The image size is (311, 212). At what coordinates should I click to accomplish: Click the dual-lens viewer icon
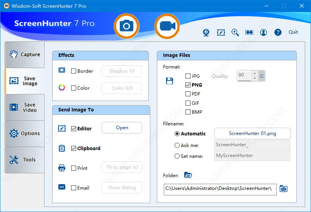click(249, 32)
